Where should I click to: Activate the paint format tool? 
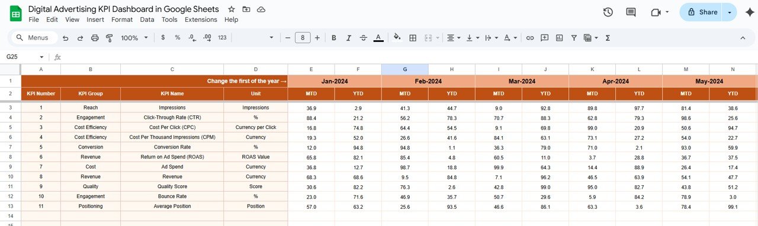coord(109,38)
